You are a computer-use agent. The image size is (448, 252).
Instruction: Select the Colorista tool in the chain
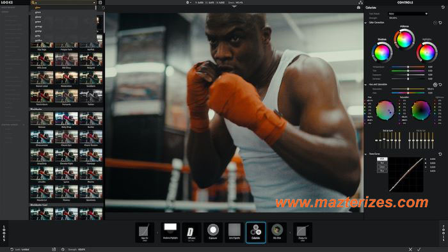(x=256, y=232)
